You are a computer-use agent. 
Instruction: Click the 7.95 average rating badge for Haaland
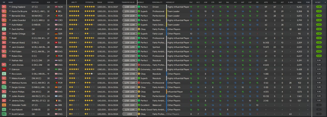(x=319, y=7)
